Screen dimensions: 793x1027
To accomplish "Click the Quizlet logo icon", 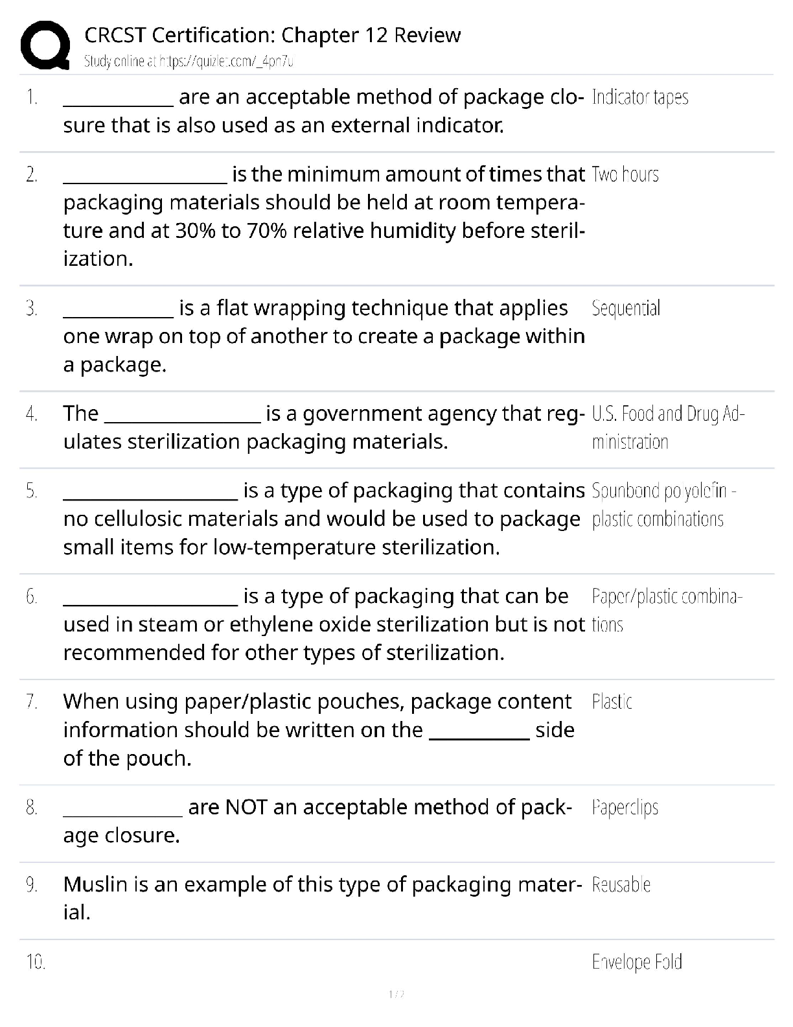I will point(45,44).
